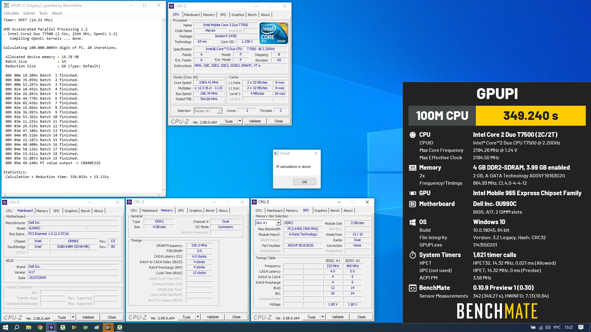Open taskbar Search magnifier
This screenshot has height=332, width=591.
click(17, 327)
